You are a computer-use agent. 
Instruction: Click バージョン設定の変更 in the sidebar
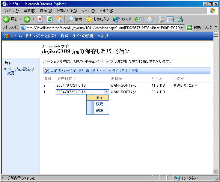click(20, 71)
